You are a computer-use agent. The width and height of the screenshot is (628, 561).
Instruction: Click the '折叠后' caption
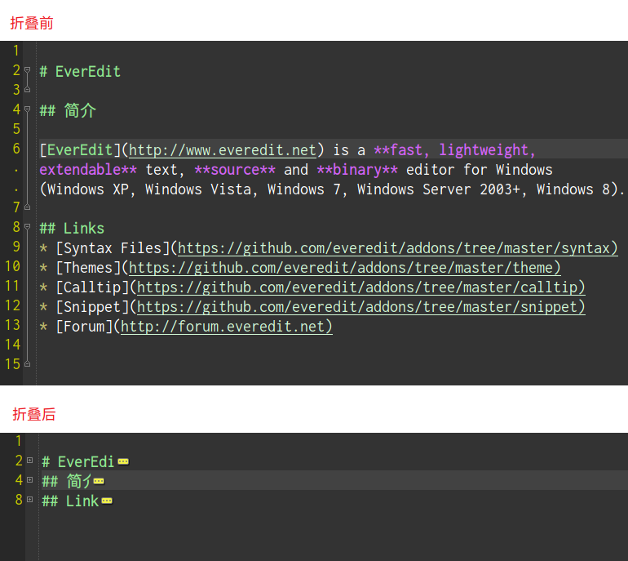pyautogui.click(x=34, y=414)
